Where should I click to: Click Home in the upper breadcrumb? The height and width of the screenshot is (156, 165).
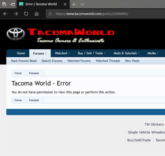coord(18,73)
